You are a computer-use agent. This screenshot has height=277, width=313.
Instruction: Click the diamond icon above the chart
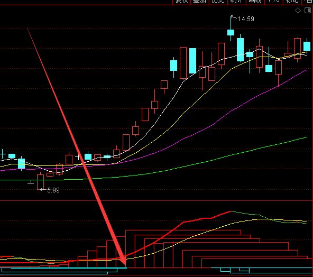(298, 11)
